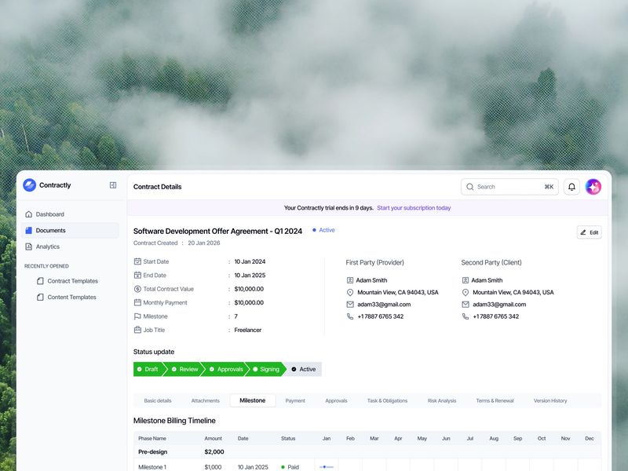628x471 pixels.
Task: Switch to the Task & Obligations tab
Action: pos(387,400)
